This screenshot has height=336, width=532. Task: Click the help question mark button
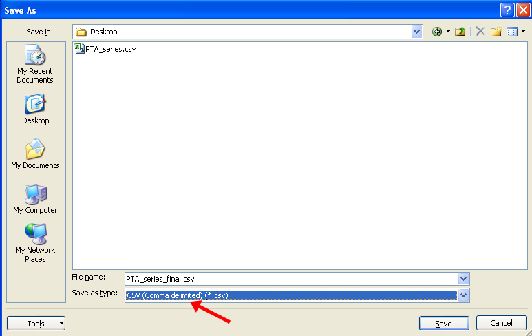(x=507, y=10)
